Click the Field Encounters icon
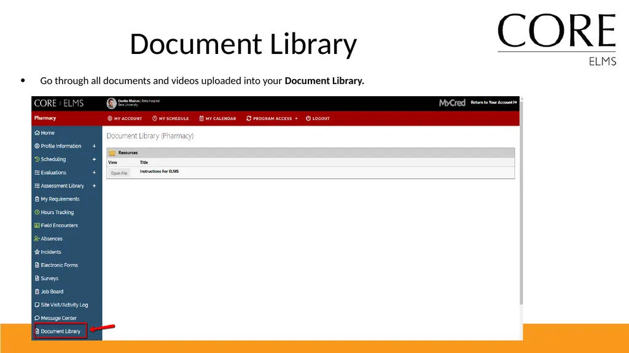The height and width of the screenshot is (353, 629). 37,226
